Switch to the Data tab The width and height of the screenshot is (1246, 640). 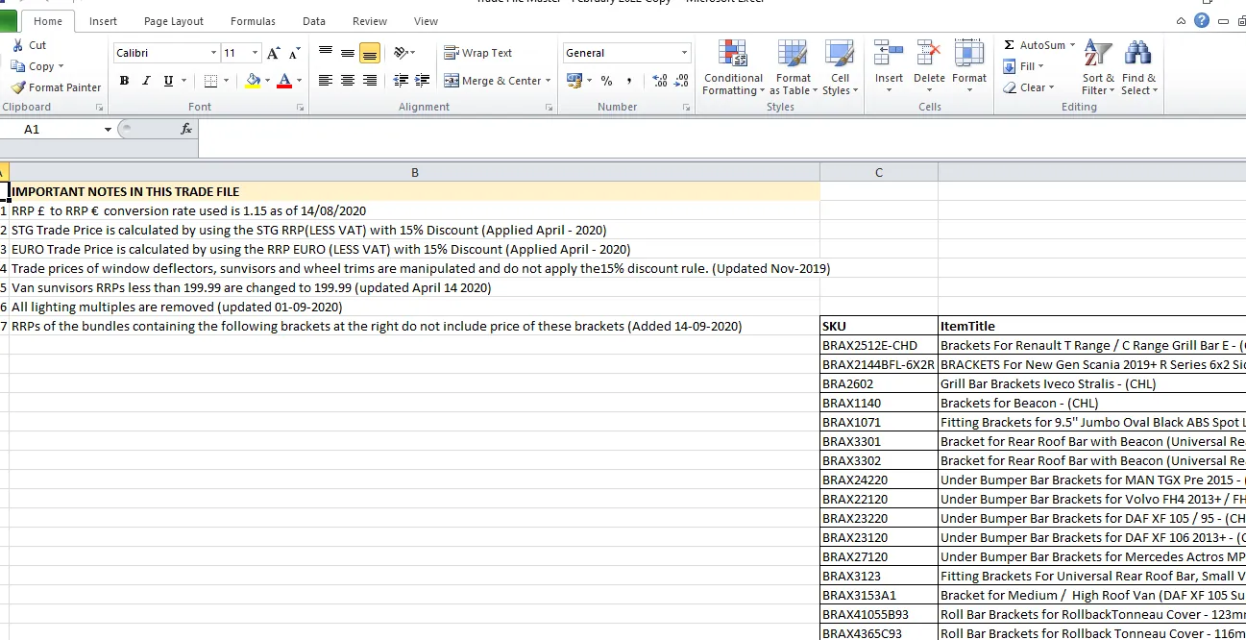[x=314, y=21]
